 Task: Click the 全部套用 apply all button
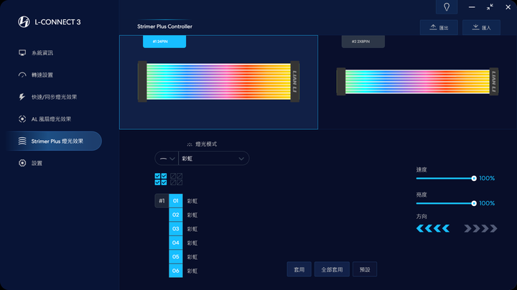(x=332, y=270)
